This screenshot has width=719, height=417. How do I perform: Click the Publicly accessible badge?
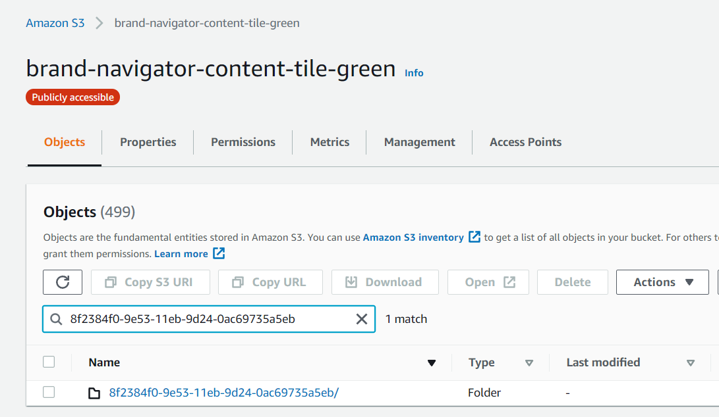[x=73, y=97]
